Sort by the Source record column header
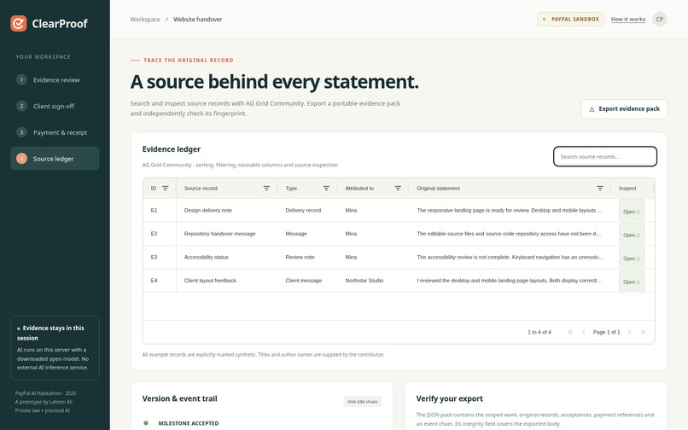 pyautogui.click(x=201, y=189)
